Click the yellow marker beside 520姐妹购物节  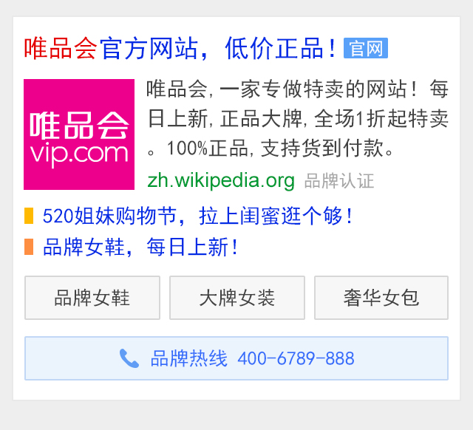[x=29, y=216]
